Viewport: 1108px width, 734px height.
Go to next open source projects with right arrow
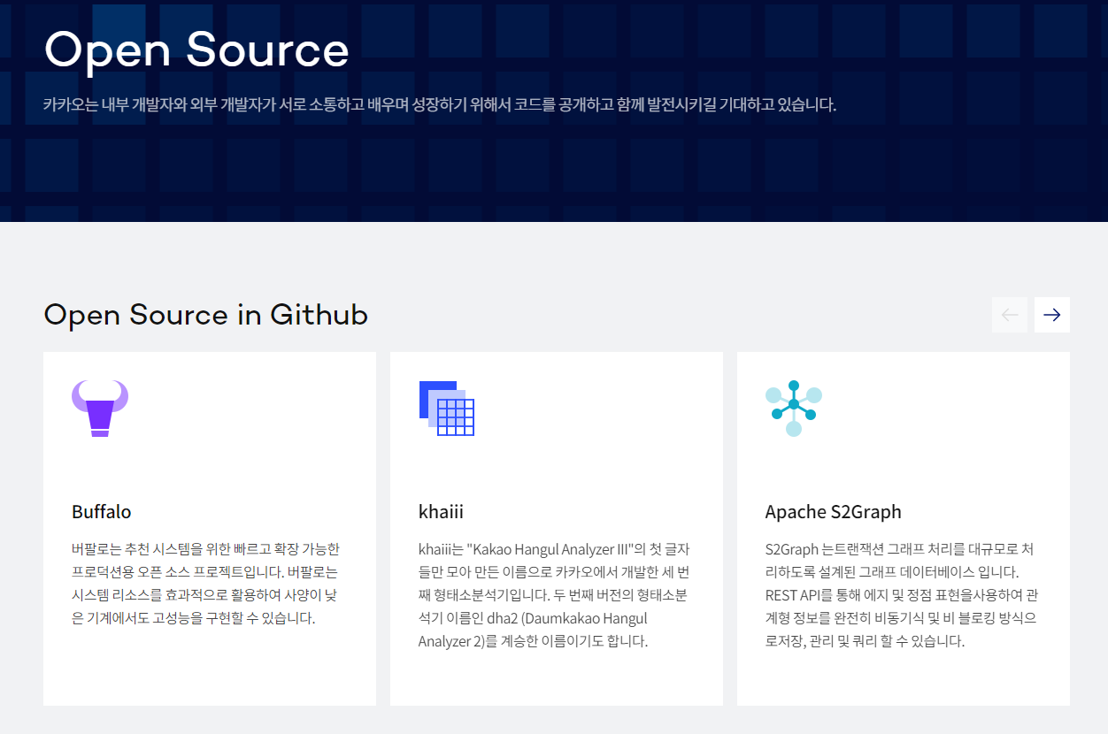tap(1052, 315)
